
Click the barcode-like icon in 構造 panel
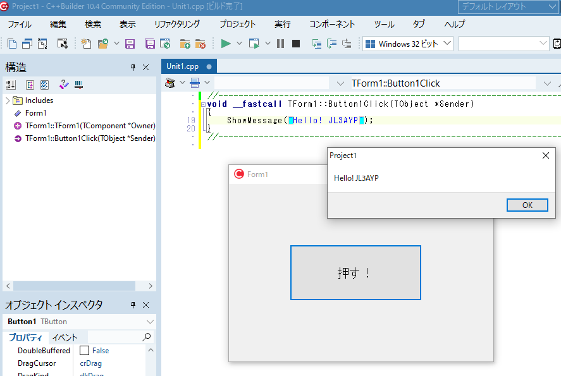click(x=78, y=85)
